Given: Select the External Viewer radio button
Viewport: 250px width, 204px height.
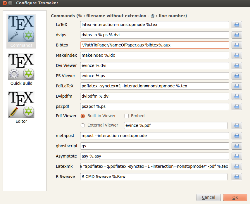Looking at the screenshot, I should pos(83,125).
